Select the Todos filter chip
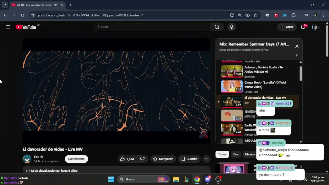Viewport: 329px width, 185px height. (x=222, y=154)
